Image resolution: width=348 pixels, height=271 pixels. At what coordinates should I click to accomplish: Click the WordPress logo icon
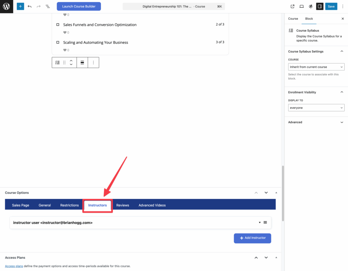pyautogui.click(x=6, y=6)
